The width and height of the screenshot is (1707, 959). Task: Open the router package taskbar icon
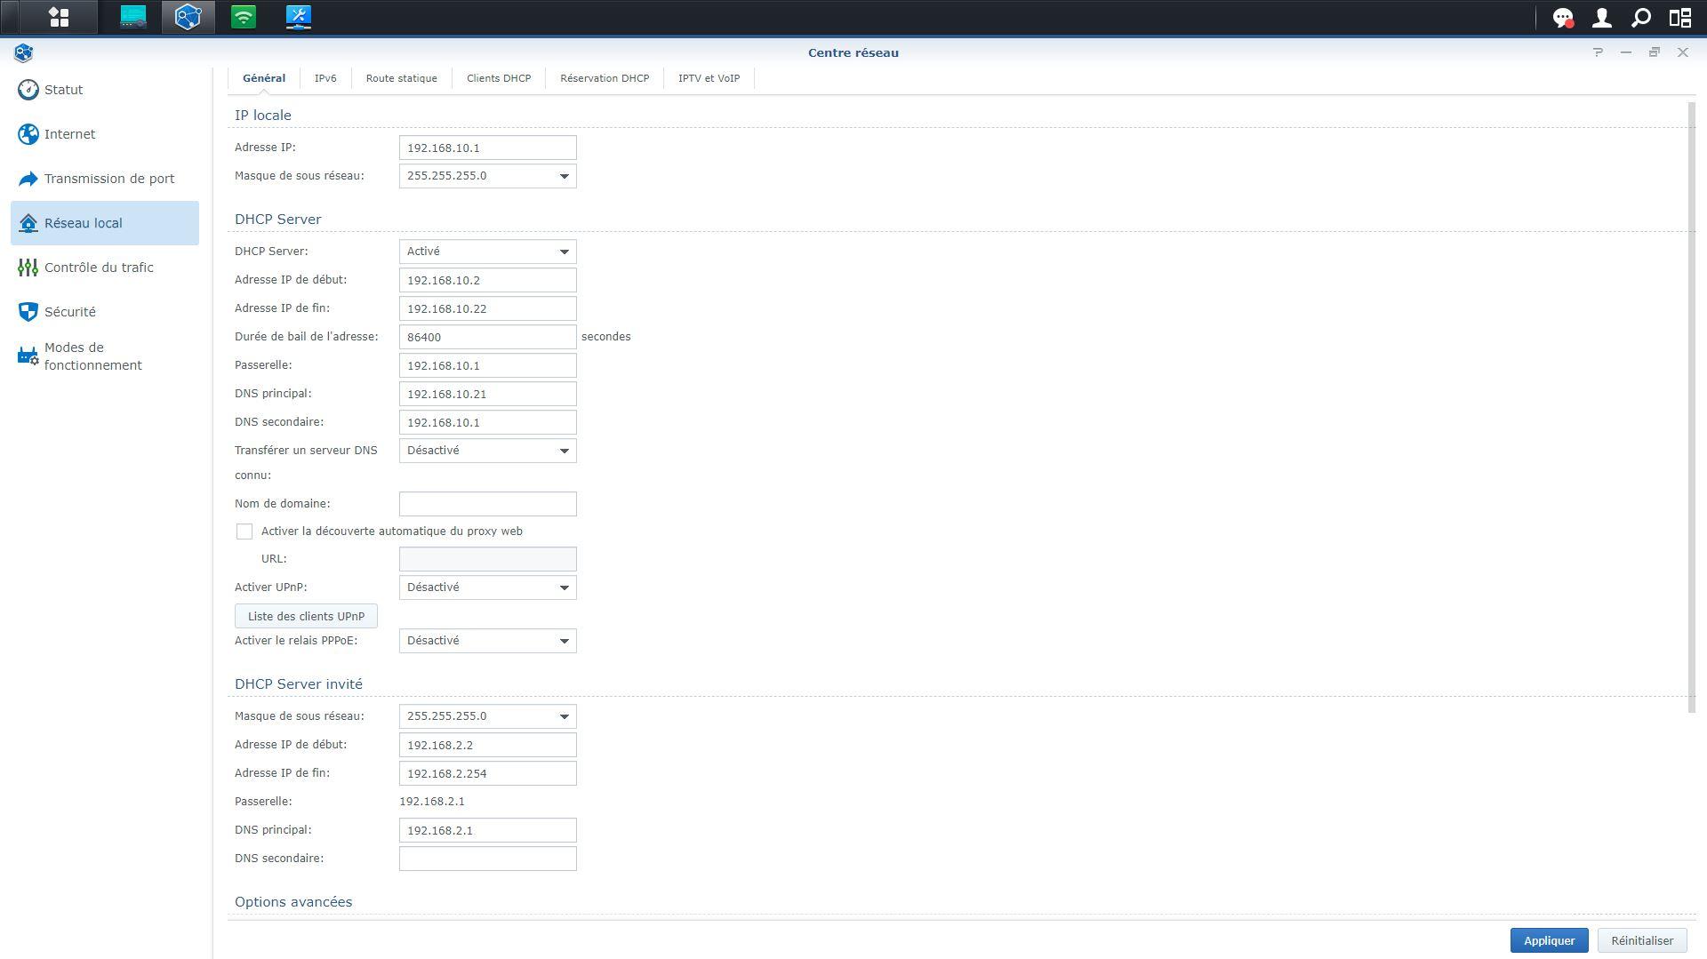coord(133,17)
